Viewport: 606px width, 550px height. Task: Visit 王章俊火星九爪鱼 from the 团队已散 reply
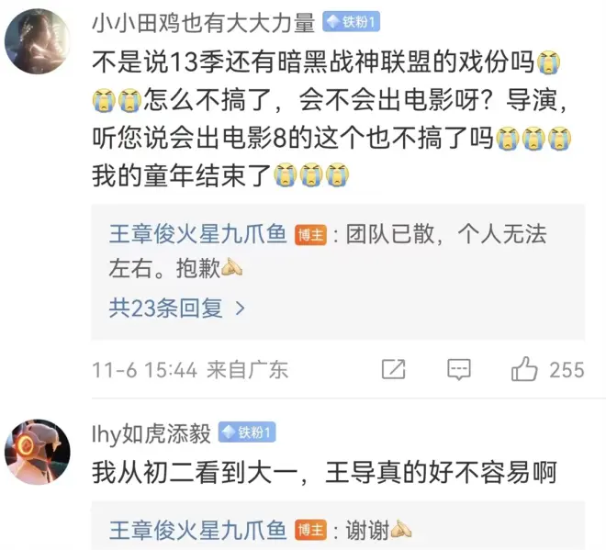(198, 234)
